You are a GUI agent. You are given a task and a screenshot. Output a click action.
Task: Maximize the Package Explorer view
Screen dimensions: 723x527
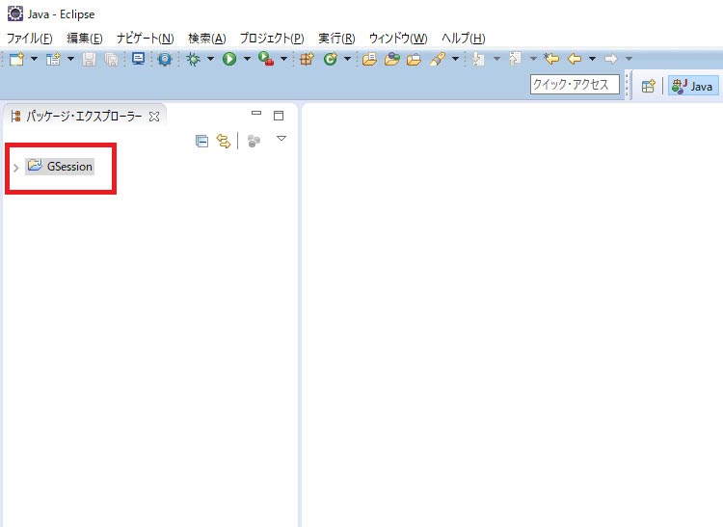279,116
